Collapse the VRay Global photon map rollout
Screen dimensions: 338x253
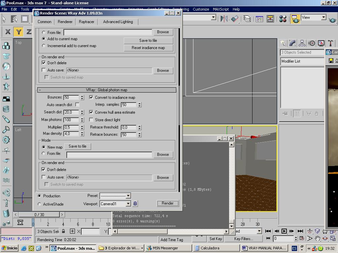[107, 90]
